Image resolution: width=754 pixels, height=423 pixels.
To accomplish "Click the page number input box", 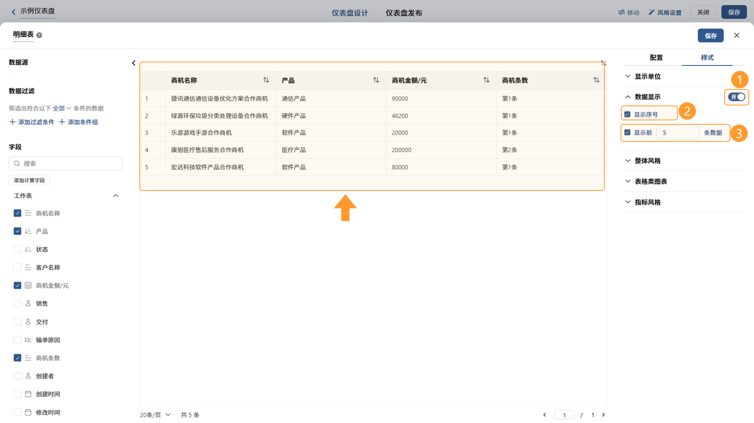I will [564, 415].
